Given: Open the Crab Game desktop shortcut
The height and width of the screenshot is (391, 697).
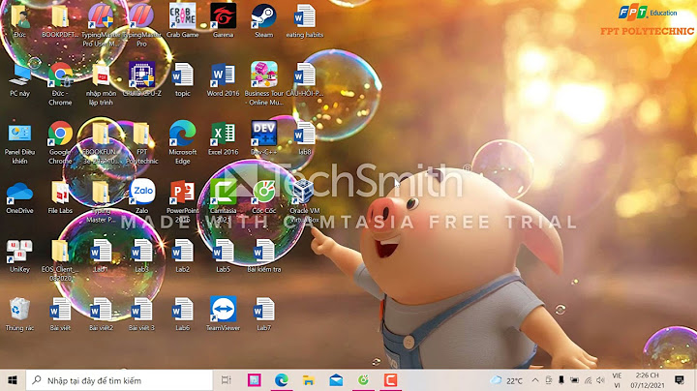Looking at the screenshot, I should coord(182,20).
